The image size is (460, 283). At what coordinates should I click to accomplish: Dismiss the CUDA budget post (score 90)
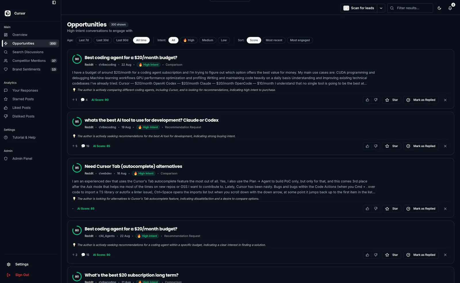pyautogui.click(x=445, y=100)
